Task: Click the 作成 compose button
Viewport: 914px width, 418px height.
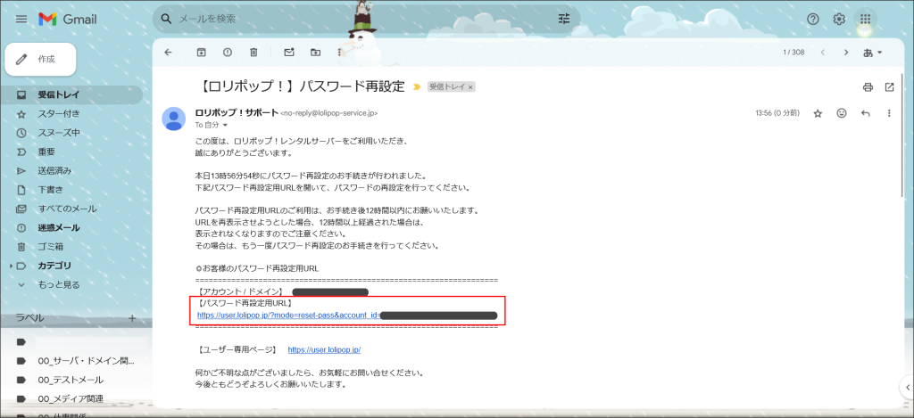Action: 40,60
